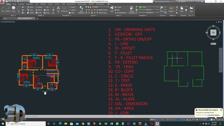This screenshot has height=126, width=224.
Task: Click Create block button
Action: point(118,7)
